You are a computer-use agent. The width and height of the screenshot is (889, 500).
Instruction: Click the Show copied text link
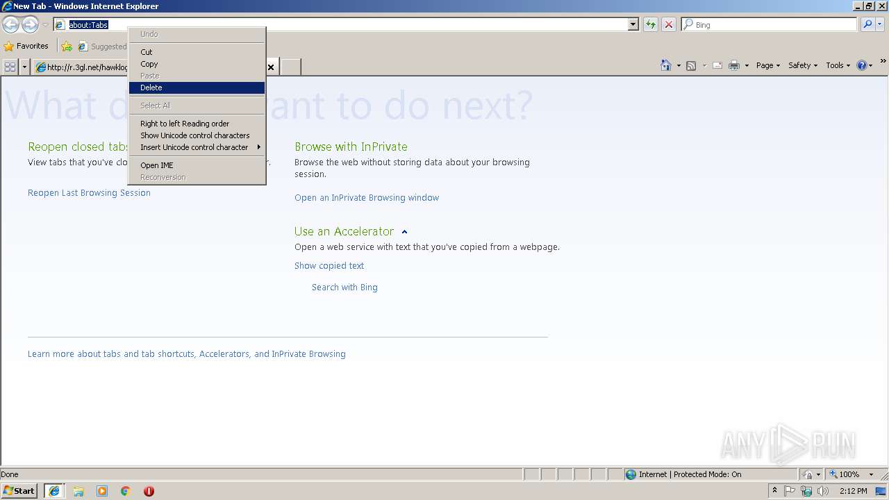click(x=329, y=266)
